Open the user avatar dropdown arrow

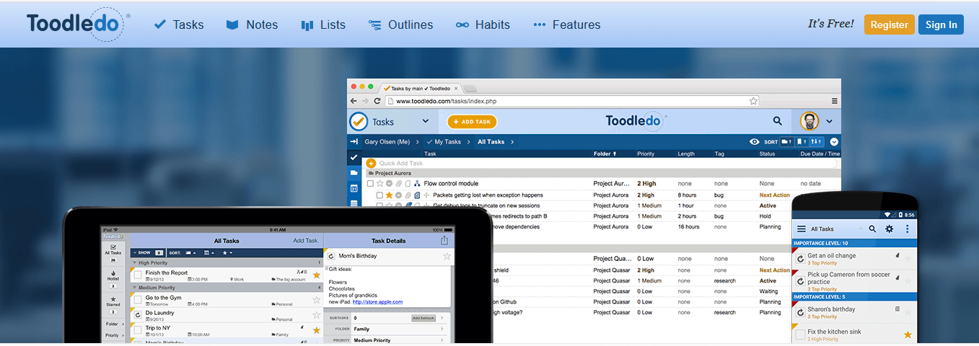[x=829, y=121]
